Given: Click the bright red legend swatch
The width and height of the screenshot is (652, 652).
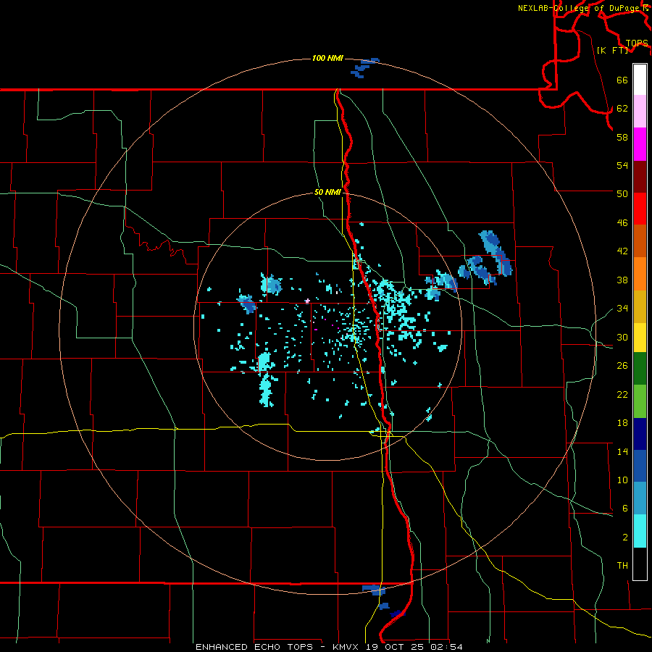Looking at the screenshot, I should click(640, 209).
